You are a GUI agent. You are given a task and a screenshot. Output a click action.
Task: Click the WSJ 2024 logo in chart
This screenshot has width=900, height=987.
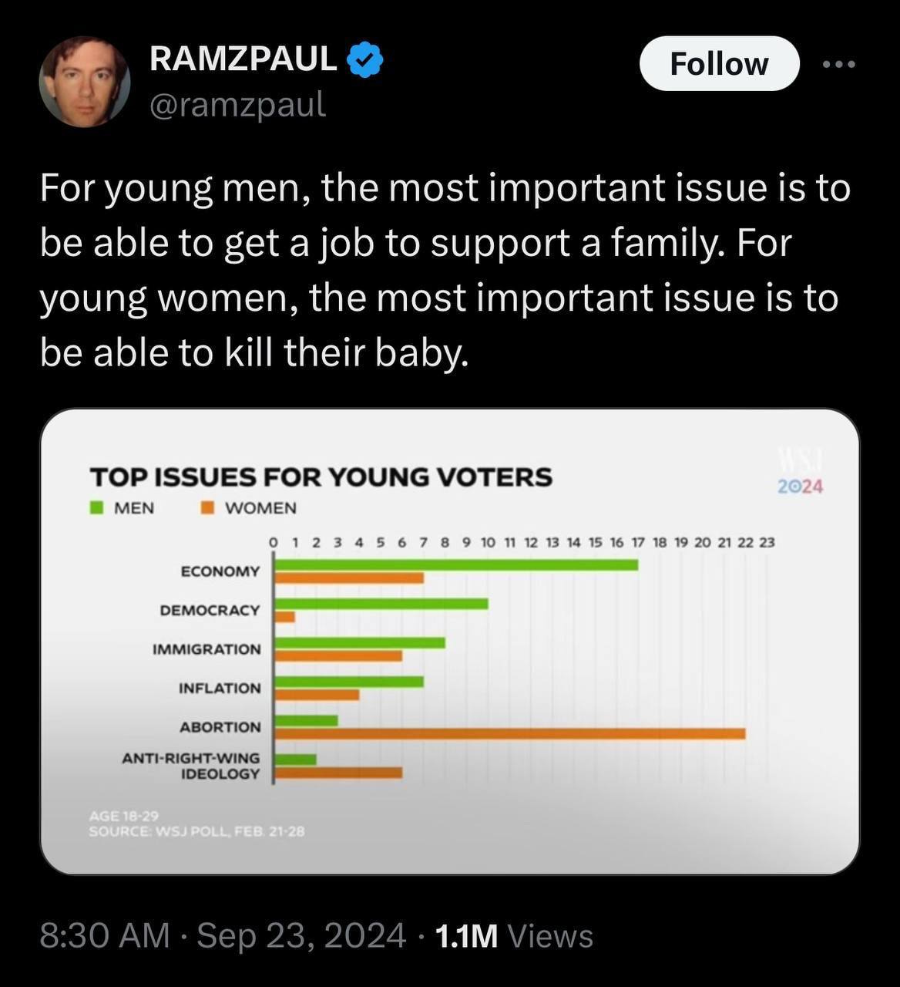pos(801,473)
